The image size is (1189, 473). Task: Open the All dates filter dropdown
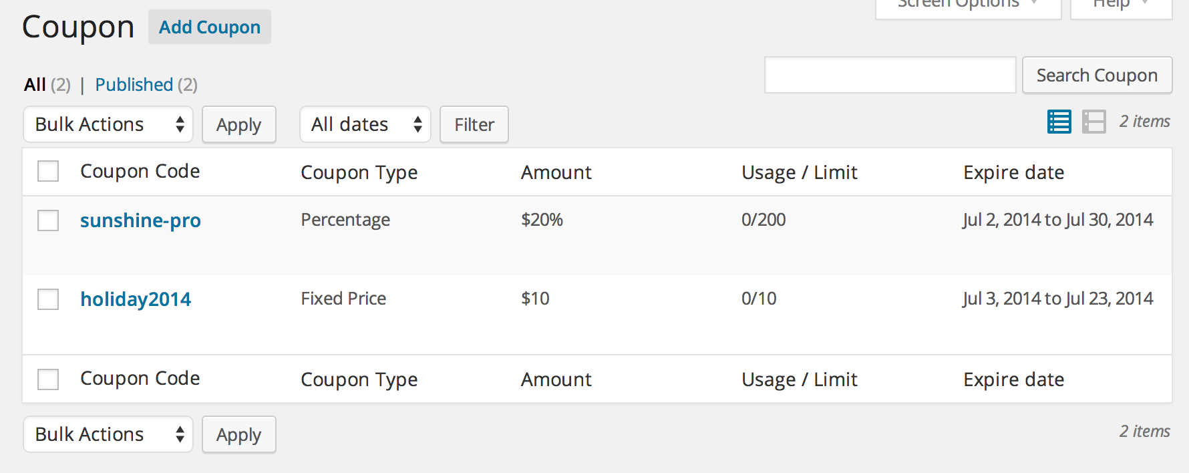[x=365, y=124]
